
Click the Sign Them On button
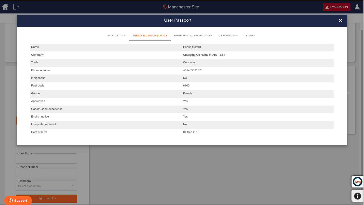pyautogui.click(x=47, y=198)
